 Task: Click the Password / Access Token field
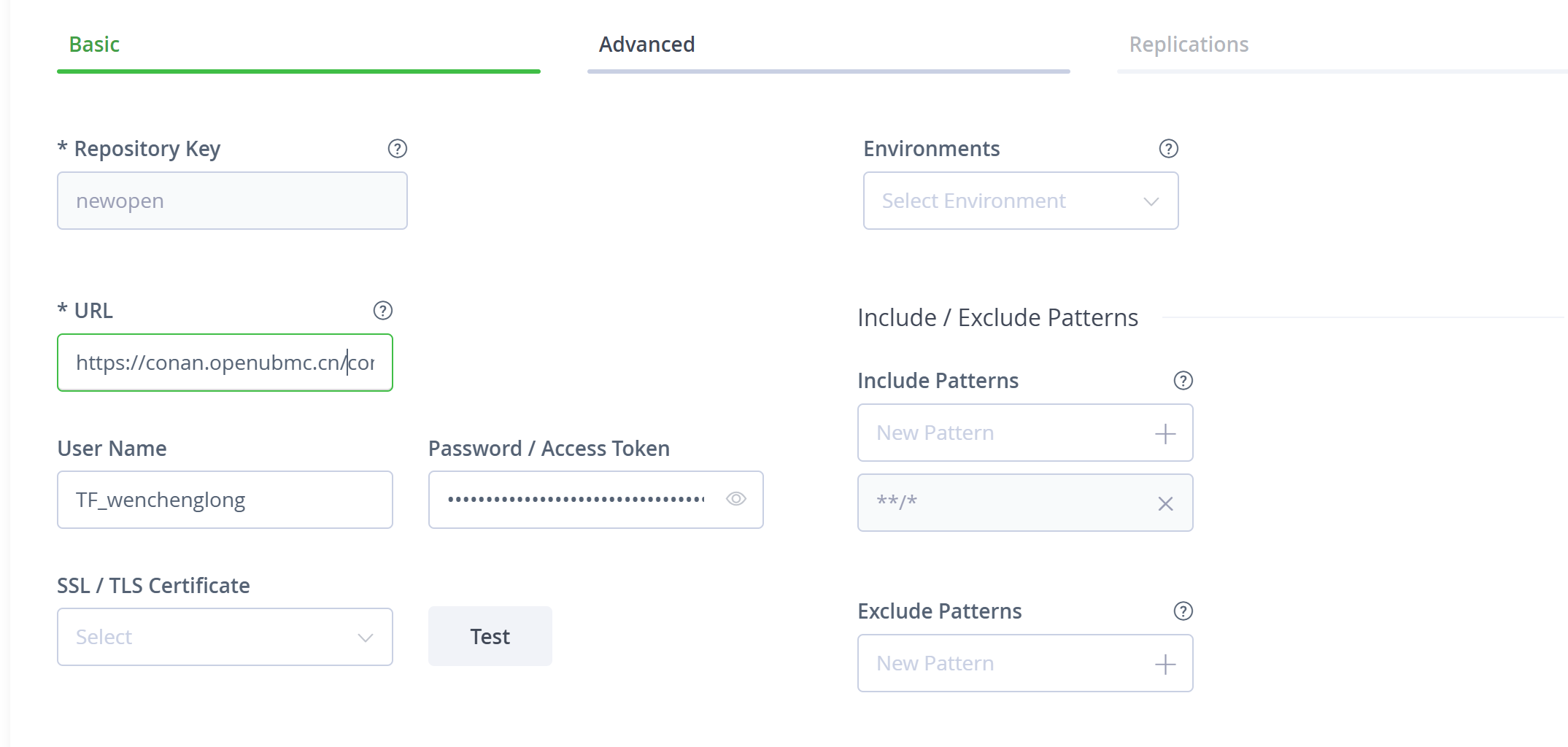click(x=576, y=500)
